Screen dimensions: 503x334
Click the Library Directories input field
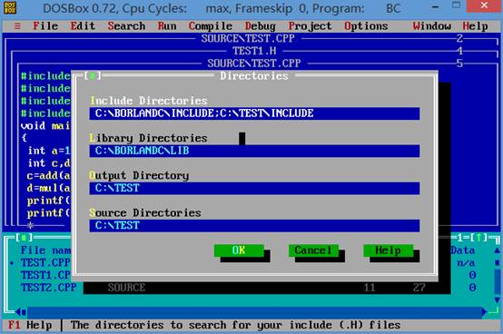coord(254,151)
